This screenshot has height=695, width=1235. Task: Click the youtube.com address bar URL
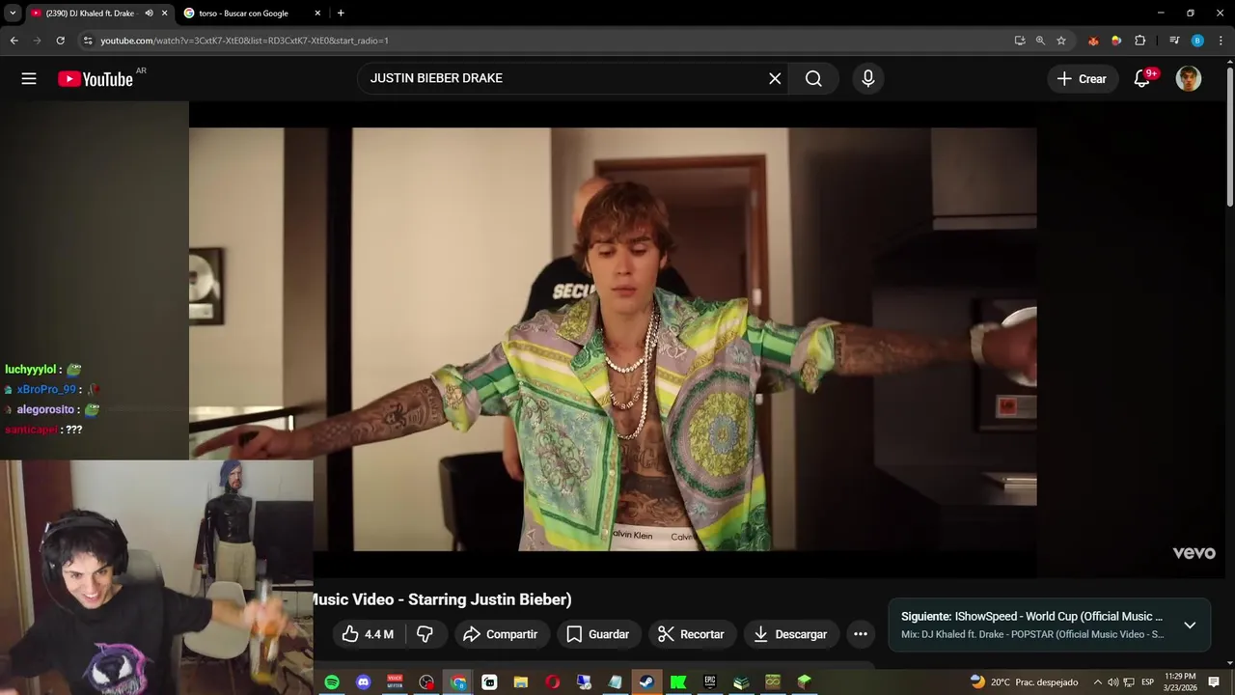coord(244,41)
